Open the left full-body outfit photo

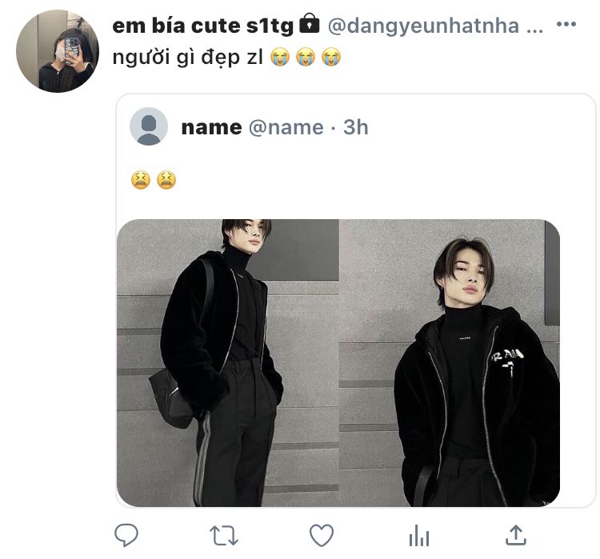[228, 363]
